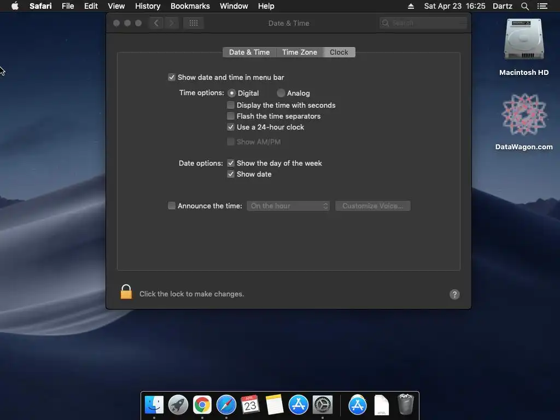Open the Safari menu
560x420 pixels.
[x=40, y=6]
